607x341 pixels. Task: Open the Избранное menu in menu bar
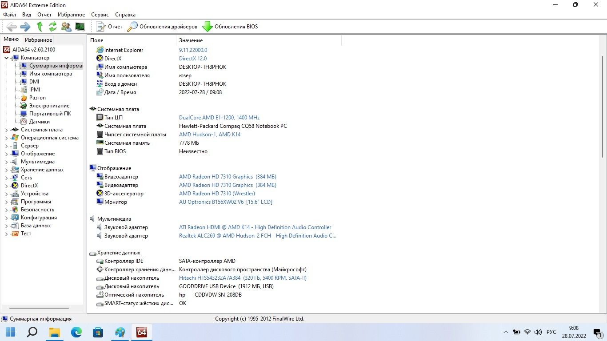[71, 15]
